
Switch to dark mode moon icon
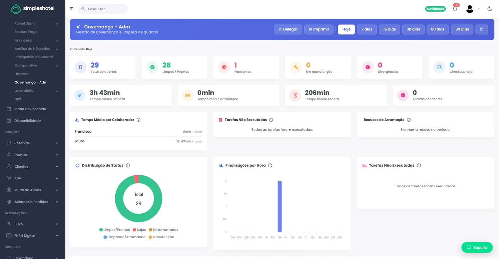click(490, 9)
